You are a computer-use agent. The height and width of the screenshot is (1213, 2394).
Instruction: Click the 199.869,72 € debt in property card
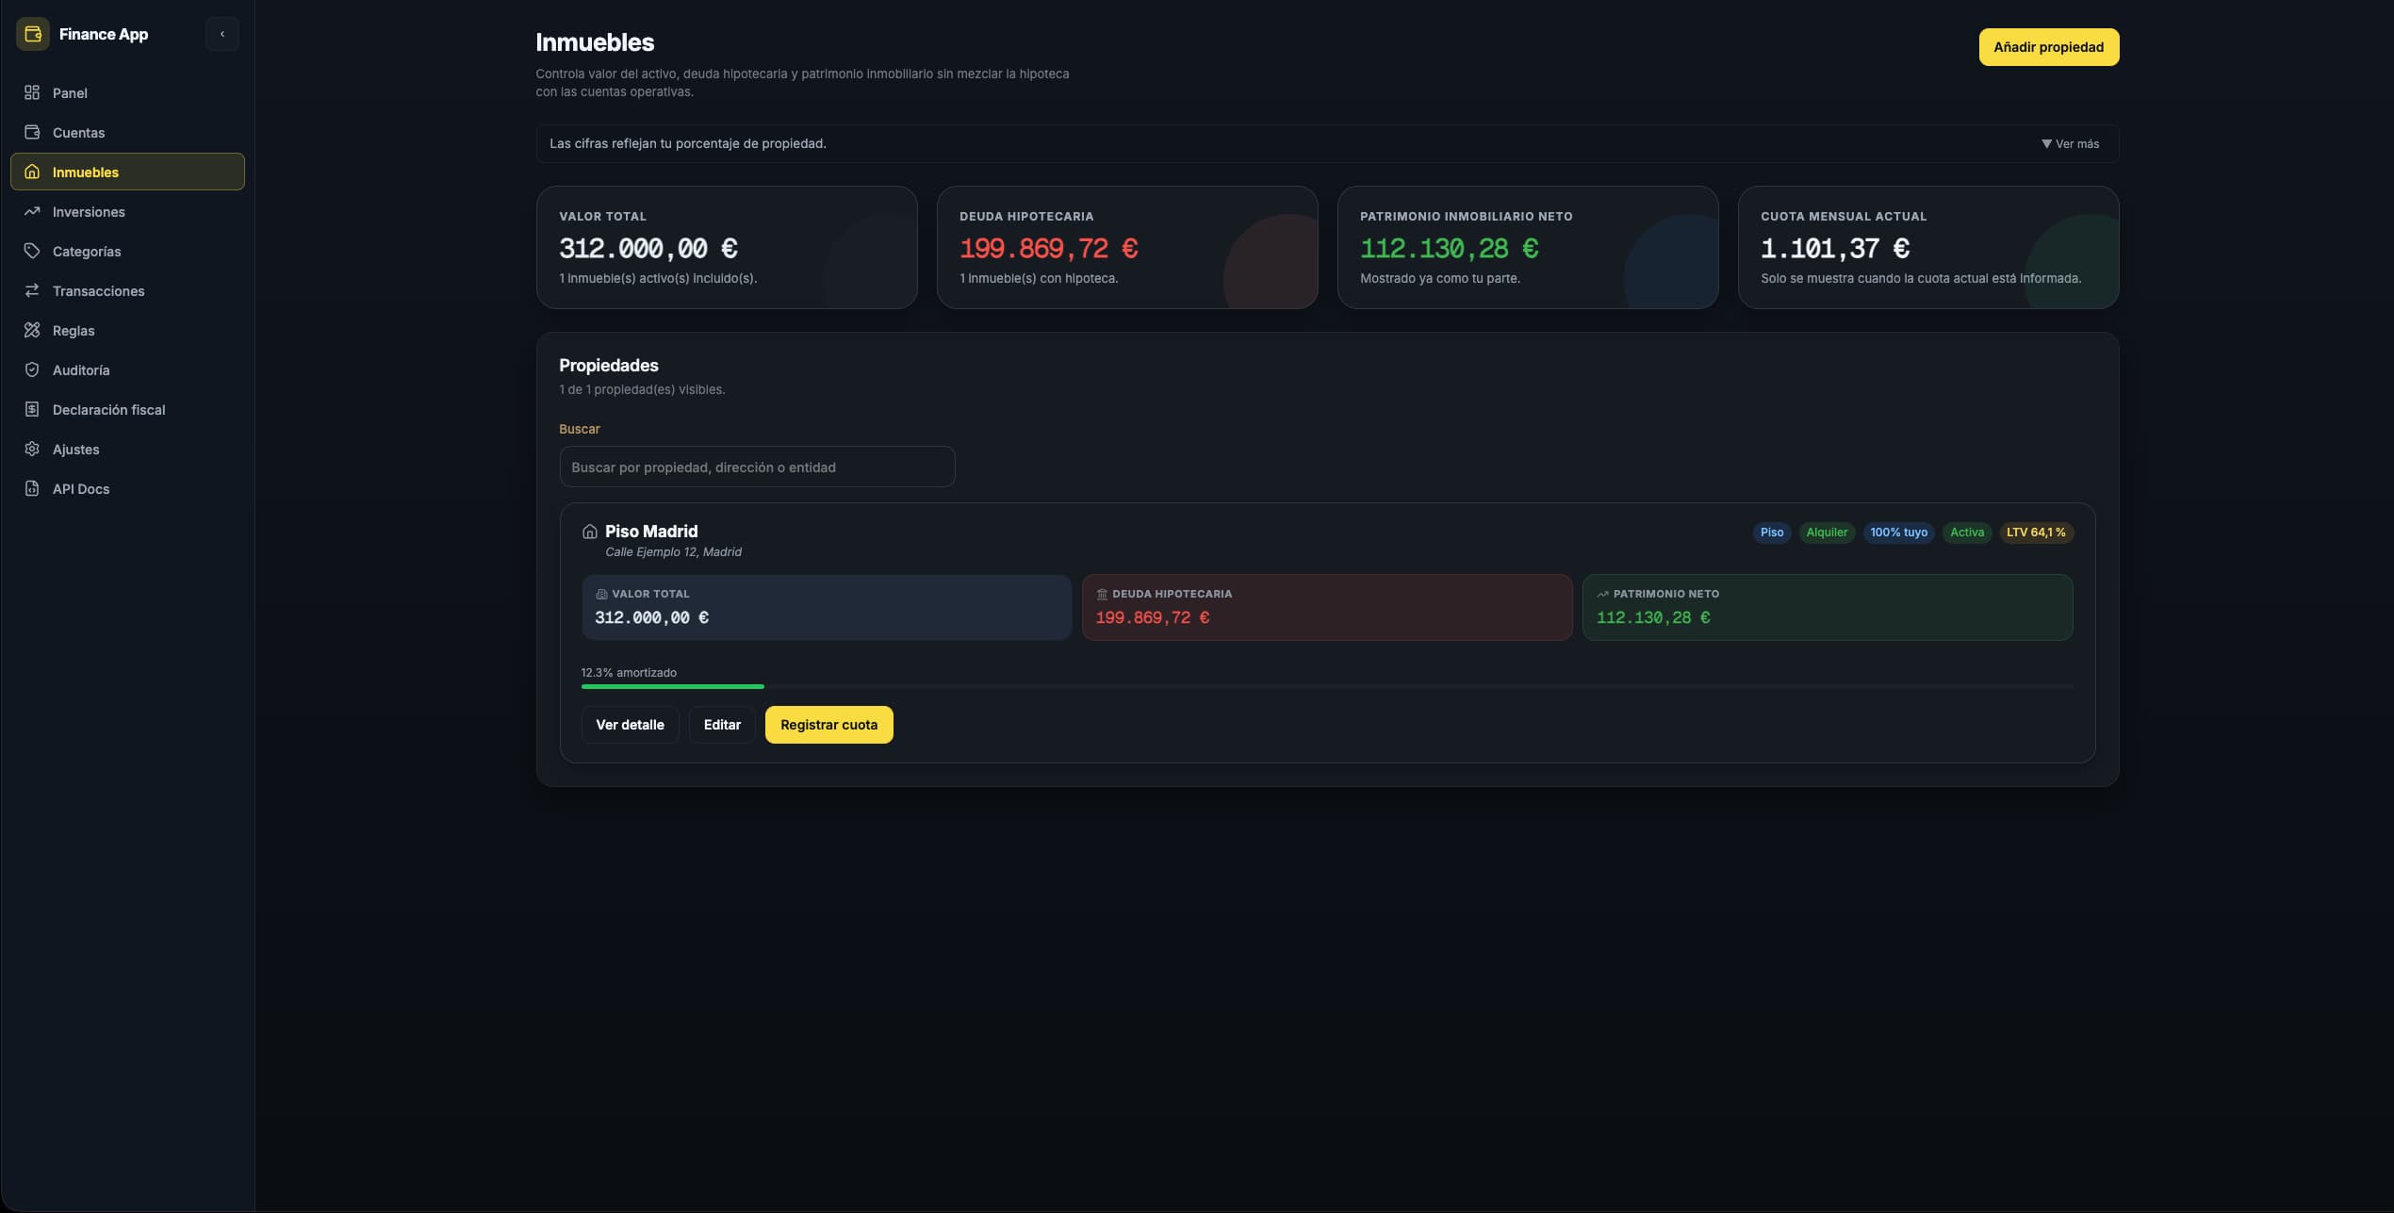pyautogui.click(x=1153, y=617)
